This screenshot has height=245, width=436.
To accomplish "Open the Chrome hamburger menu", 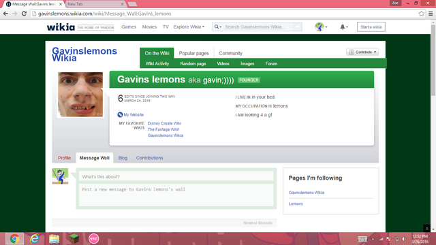I will tap(431, 14).
